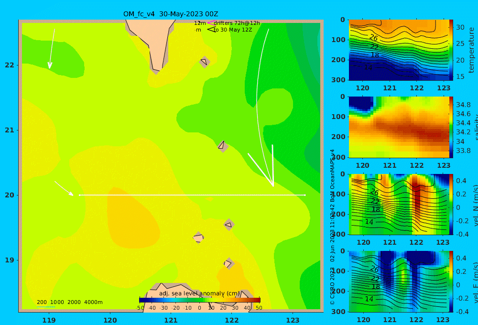Click the black drifter arrow legend symbol
Image resolution: width=478 pixels, height=325 pixels.
[211, 30]
